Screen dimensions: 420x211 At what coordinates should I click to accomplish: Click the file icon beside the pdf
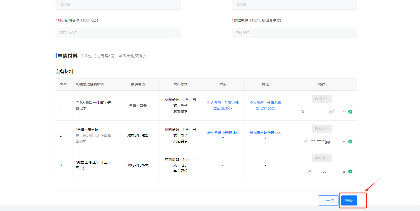click(x=302, y=112)
